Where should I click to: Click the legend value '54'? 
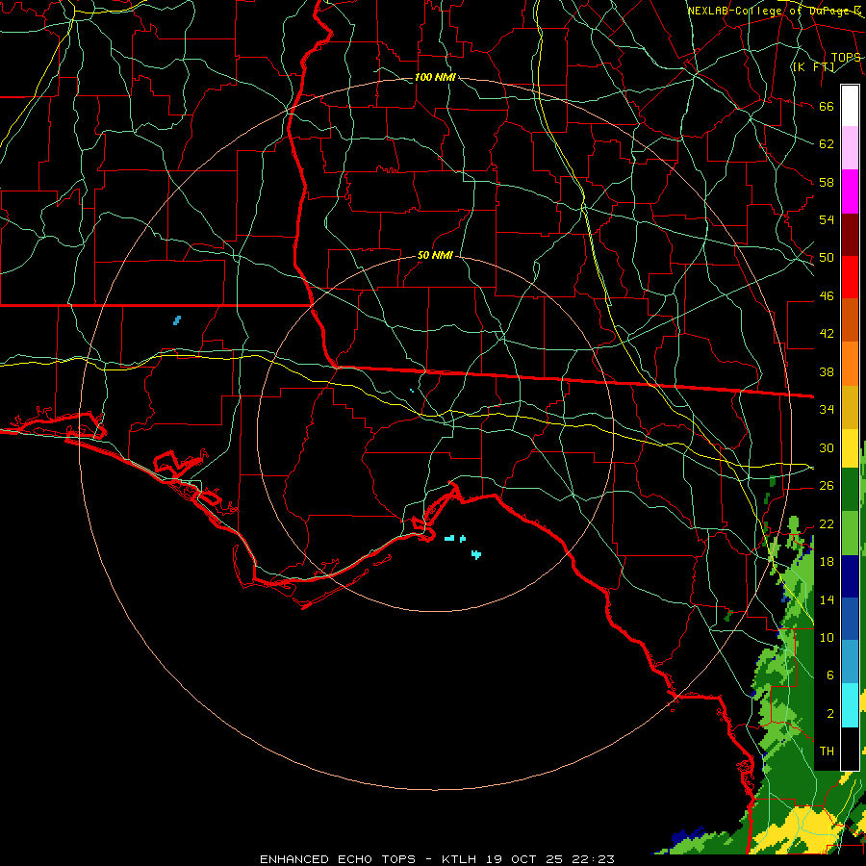(x=827, y=219)
